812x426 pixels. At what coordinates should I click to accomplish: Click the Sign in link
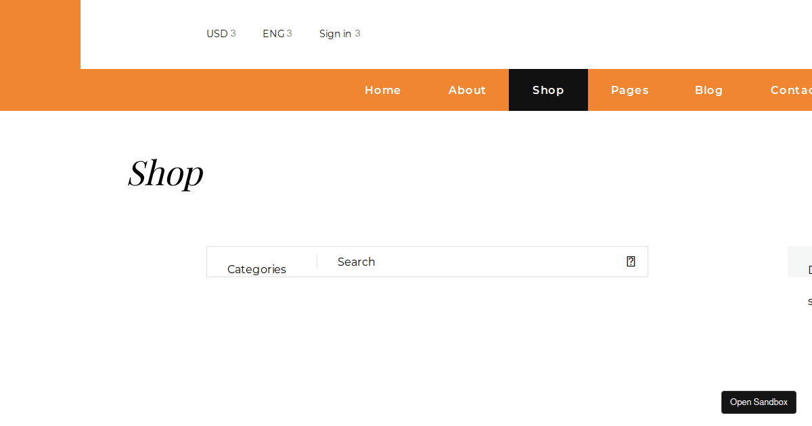pos(334,33)
